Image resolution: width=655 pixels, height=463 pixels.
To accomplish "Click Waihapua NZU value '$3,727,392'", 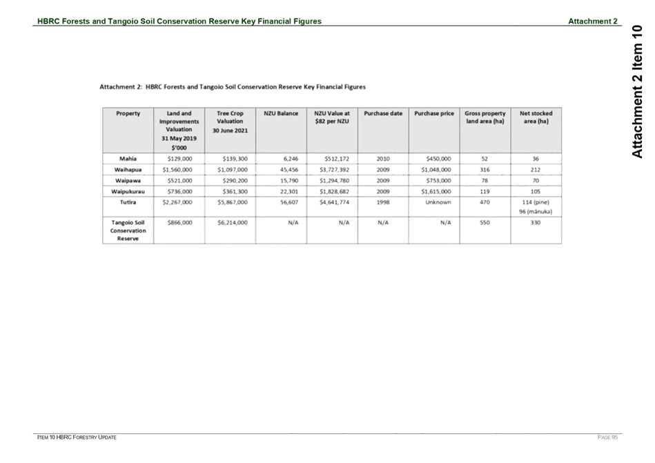I will 334,170.
